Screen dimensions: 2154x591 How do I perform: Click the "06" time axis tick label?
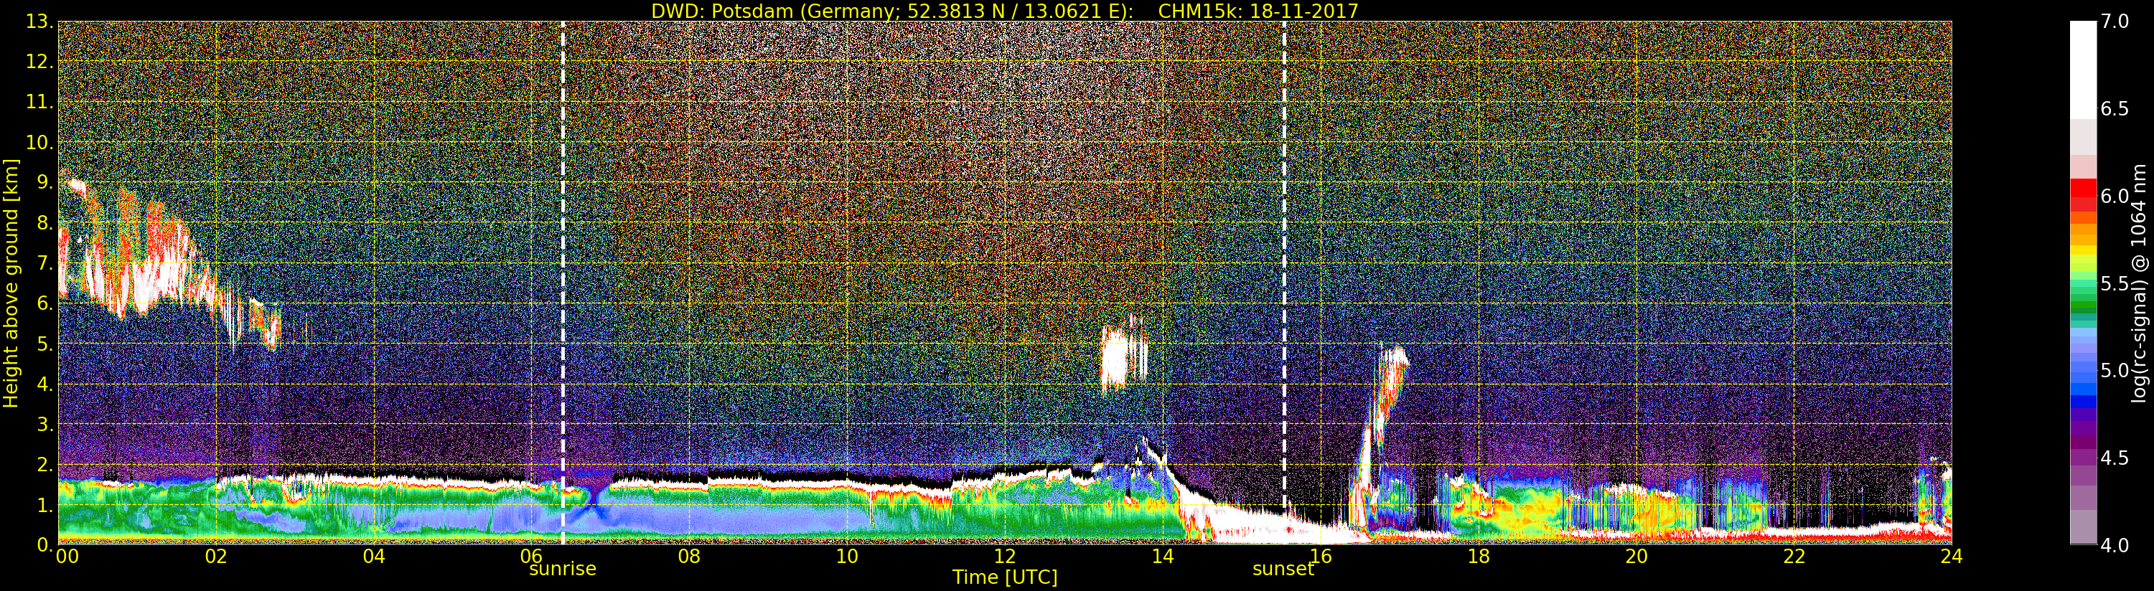[532, 556]
